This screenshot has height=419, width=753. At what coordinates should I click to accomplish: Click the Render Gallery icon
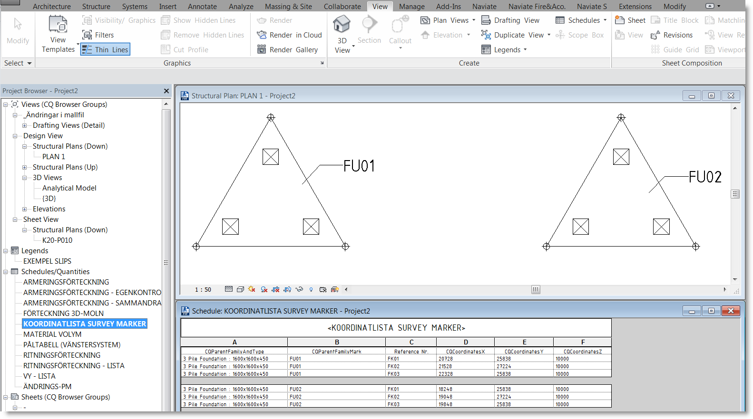[262, 50]
